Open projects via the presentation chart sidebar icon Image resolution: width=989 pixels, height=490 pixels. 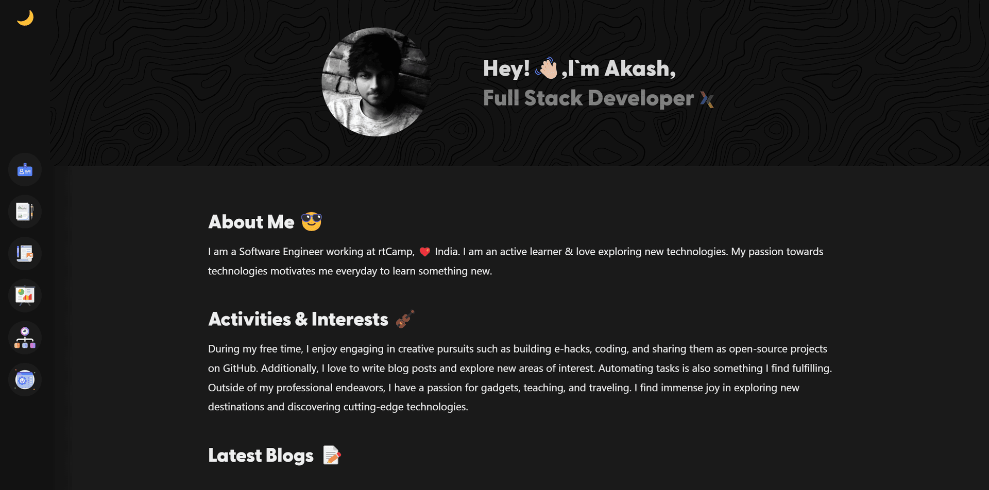click(x=25, y=295)
